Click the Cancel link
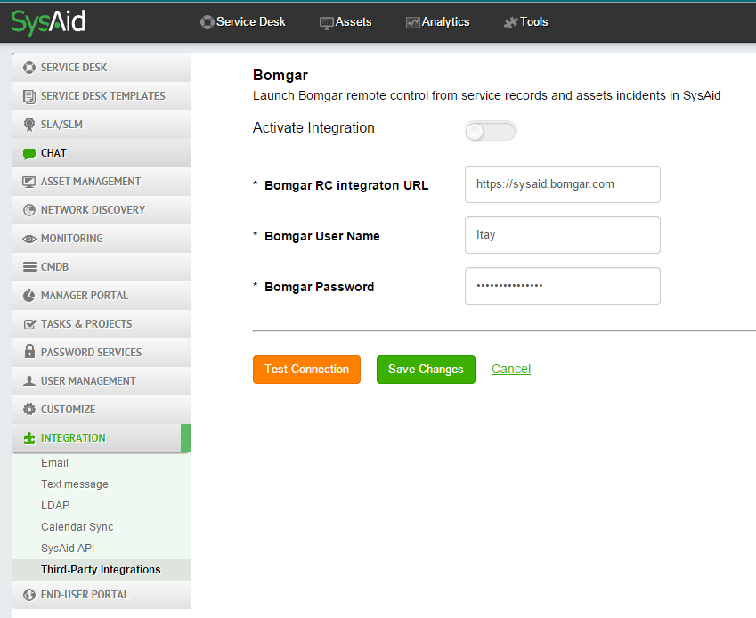The width and height of the screenshot is (756, 618). (x=511, y=369)
